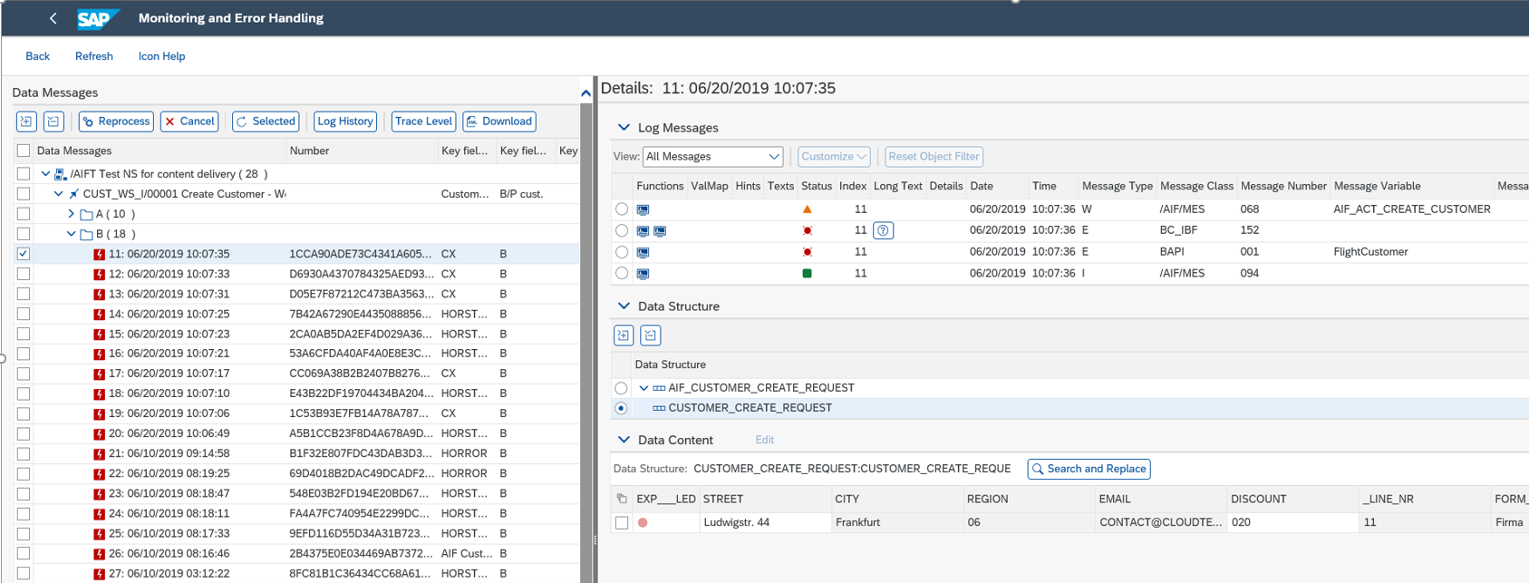The height and width of the screenshot is (583, 1529).
Task: Click the collapse all icon under Data Structure
Action: tap(651, 335)
